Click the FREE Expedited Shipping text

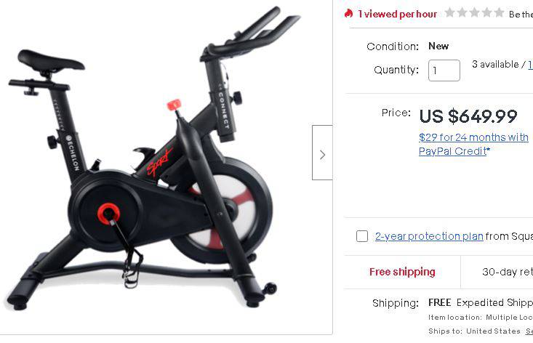click(481, 302)
